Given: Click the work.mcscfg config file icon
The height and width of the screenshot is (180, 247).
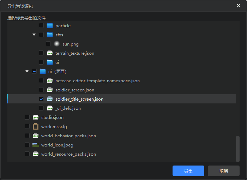Looking at the screenshot, I should [x=36, y=126].
